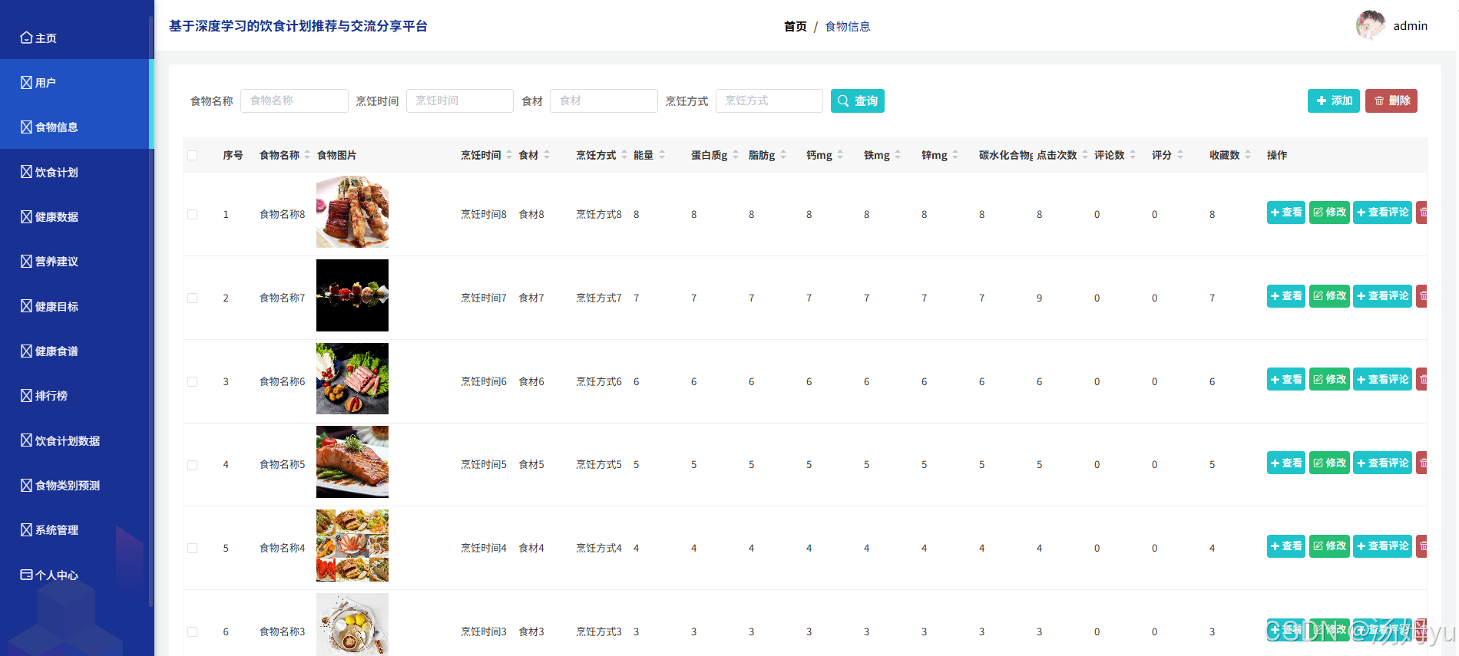The width and height of the screenshot is (1459, 656).
Task: Click 修改 for 食物名称6
Action: point(1329,380)
